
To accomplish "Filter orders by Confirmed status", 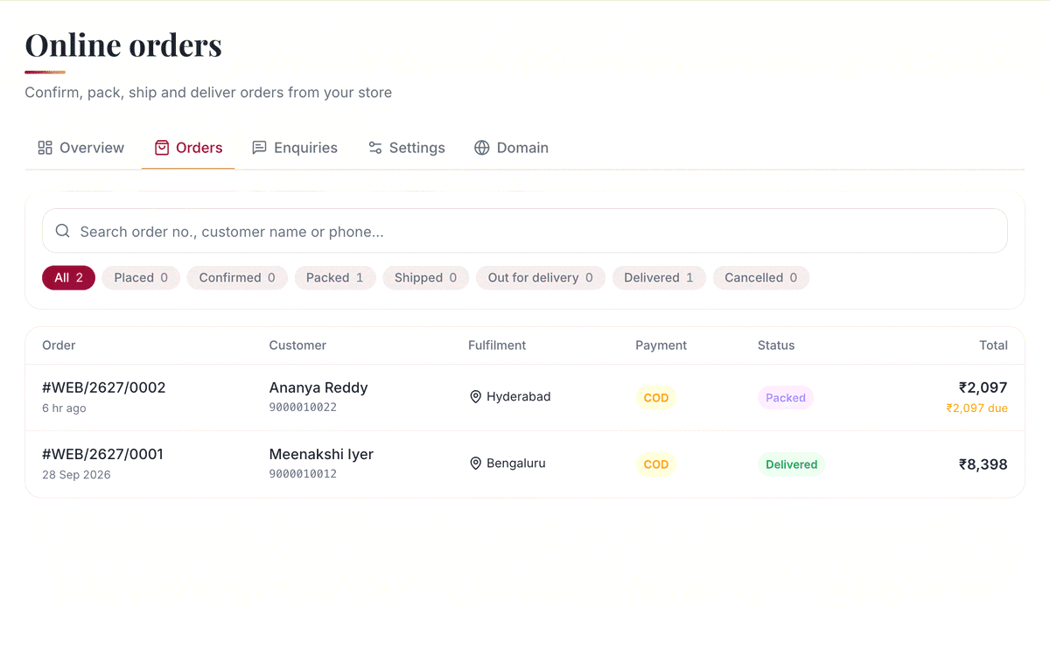I will coord(237,278).
